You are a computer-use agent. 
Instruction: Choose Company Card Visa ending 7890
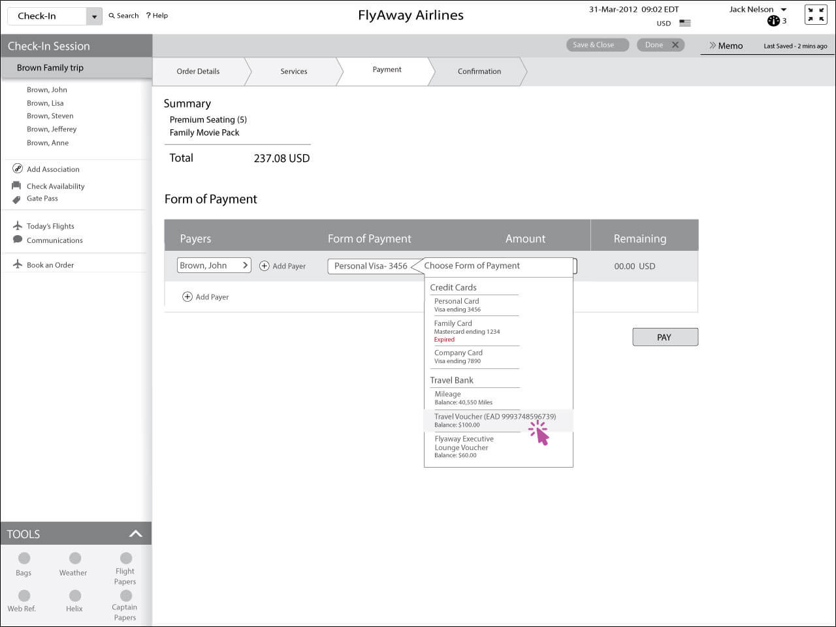click(458, 356)
